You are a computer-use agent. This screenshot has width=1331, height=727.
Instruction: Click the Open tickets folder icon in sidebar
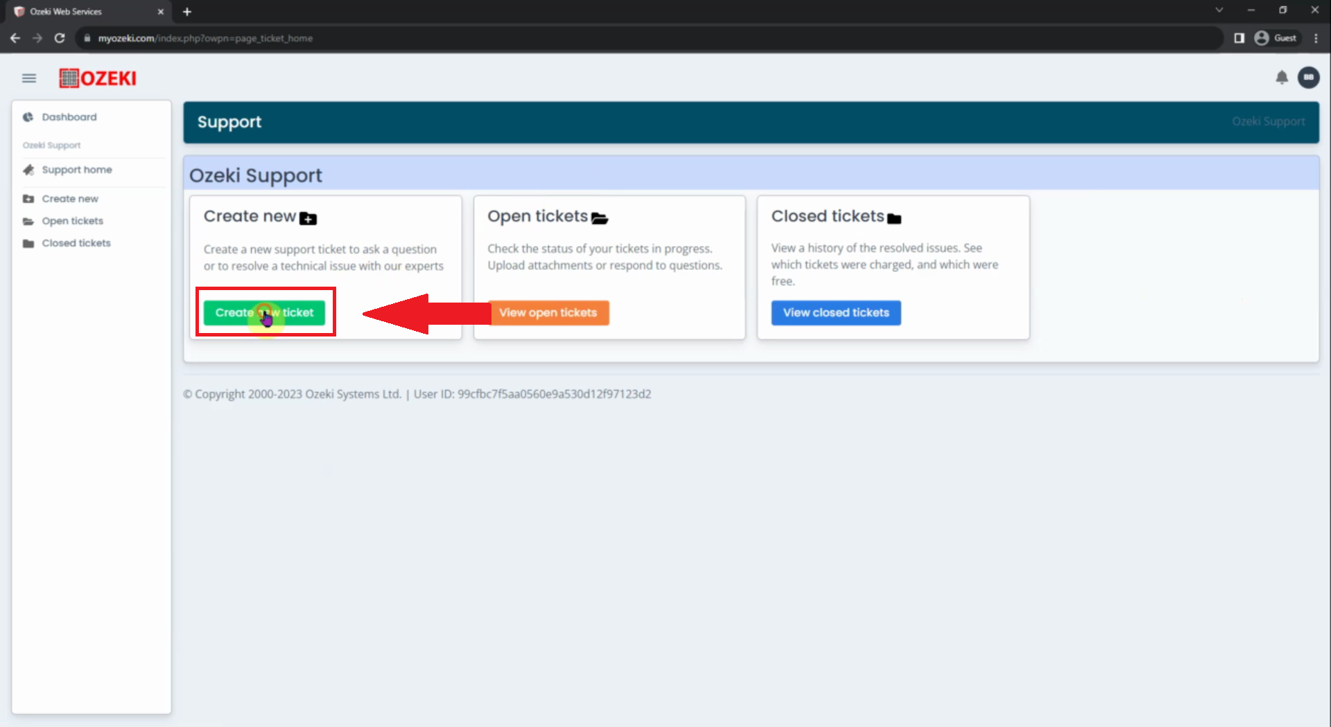(28, 221)
